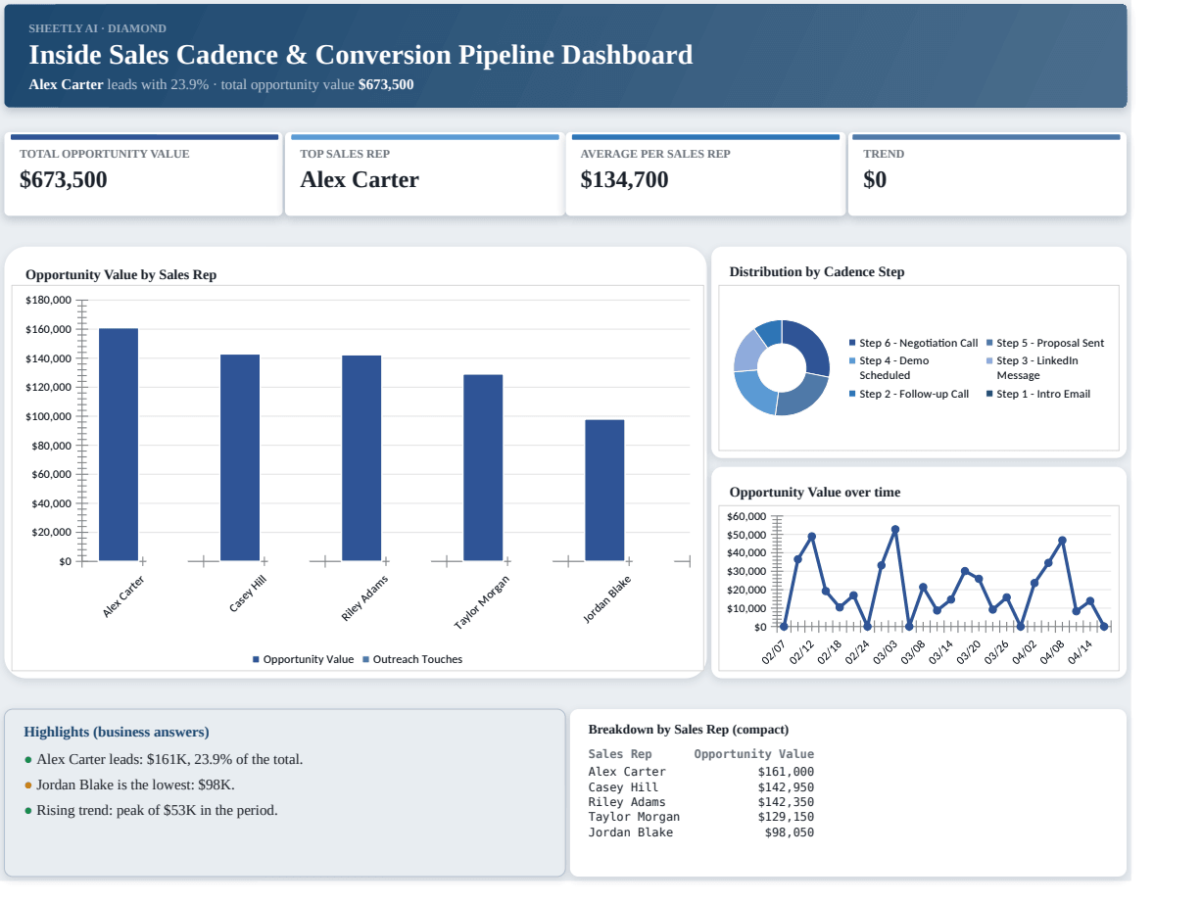Click the Outreach Touches legend swatch
The width and height of the screenshot is (1202, 903).
click(x=365, y=660)
